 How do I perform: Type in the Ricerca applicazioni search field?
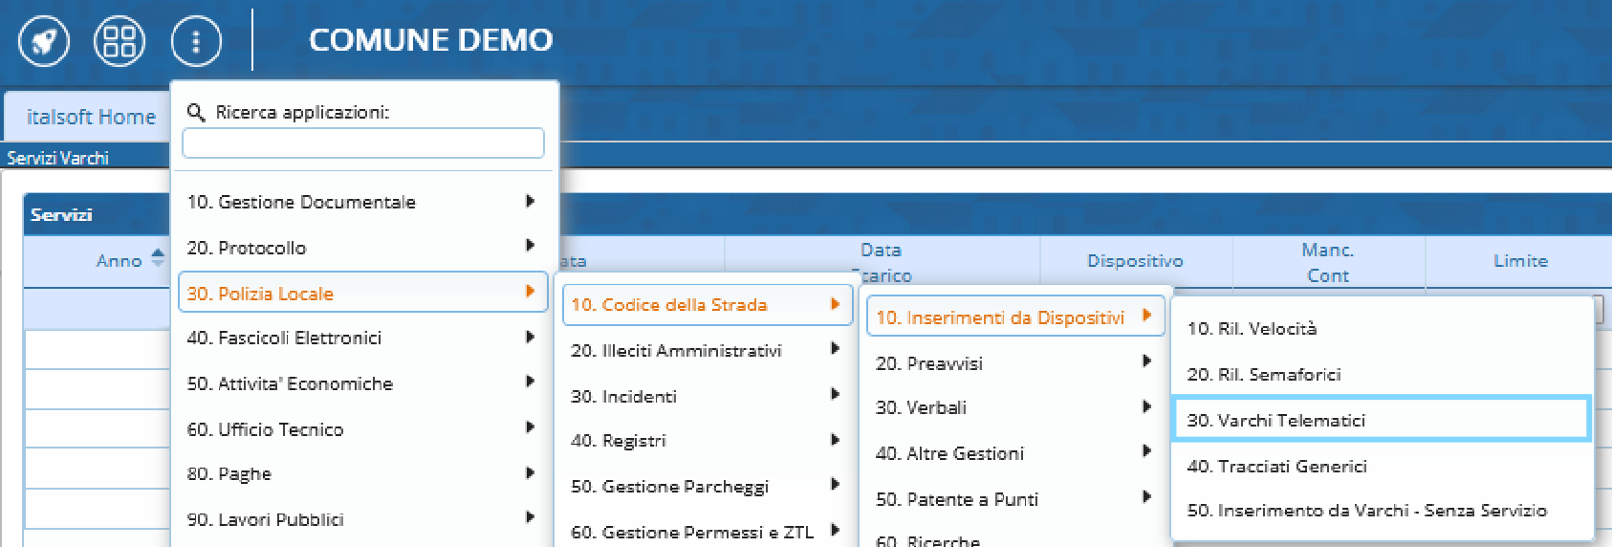[x=363, y=143]
